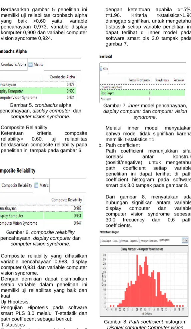Open the Matrix tab in Inner Model panel

(104, 68)
